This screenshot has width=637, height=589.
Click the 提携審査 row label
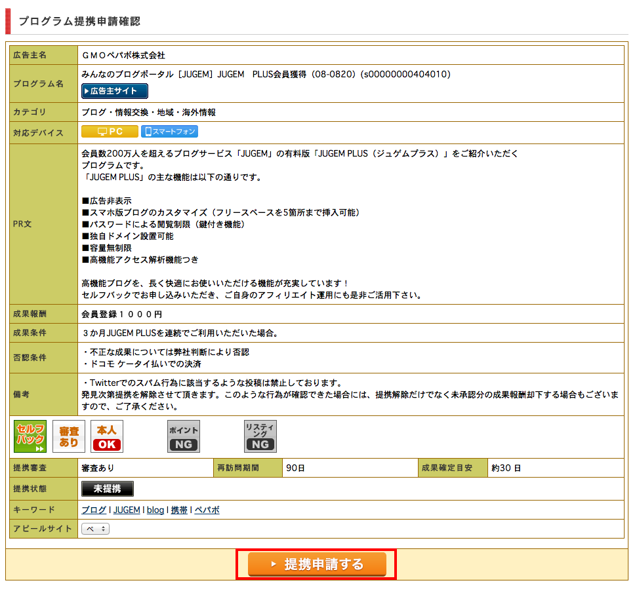[x=30, y=468]
